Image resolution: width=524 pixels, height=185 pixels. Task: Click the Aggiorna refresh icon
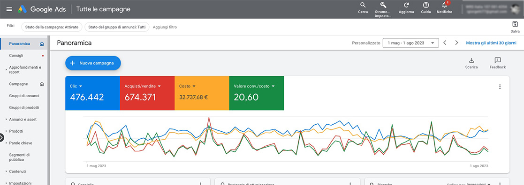pyautogui.click(x=406, y=5)
